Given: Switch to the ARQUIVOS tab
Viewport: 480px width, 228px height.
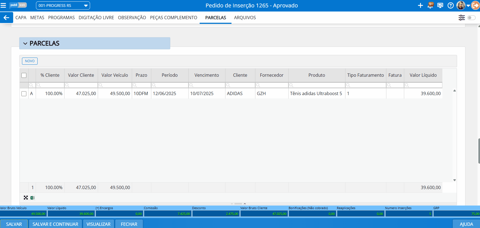Looking at the screenshot, I should click(245, 18).
